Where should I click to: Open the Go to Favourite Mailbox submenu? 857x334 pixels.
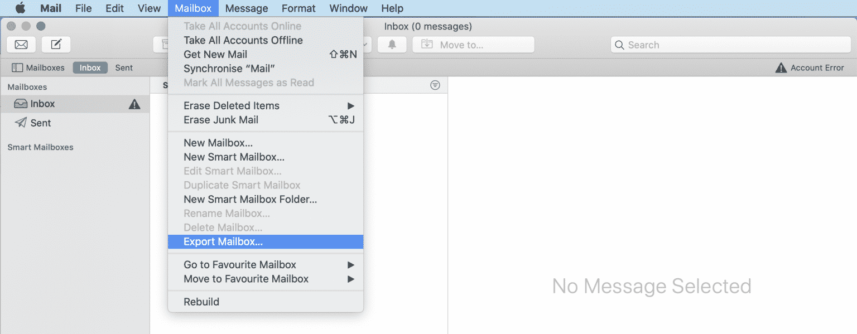[350, 264]
